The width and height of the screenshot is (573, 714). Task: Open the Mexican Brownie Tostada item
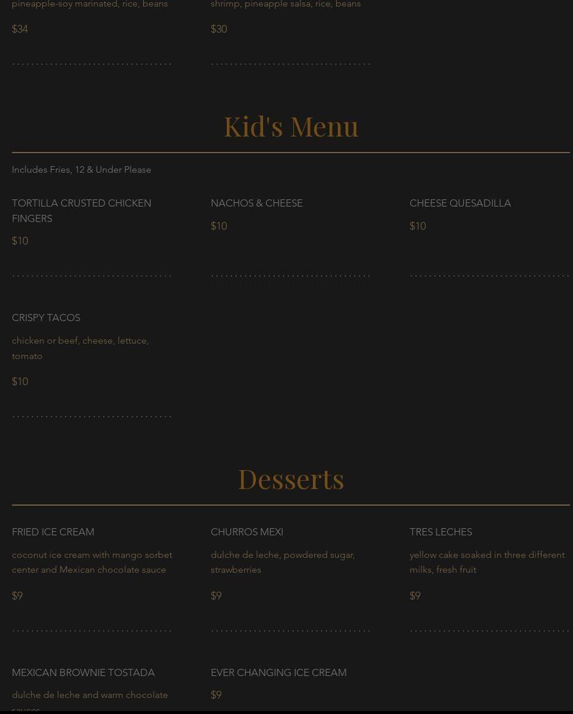click(x=83, y=672)
